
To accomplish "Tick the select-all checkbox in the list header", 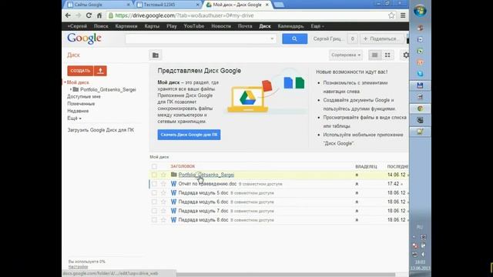I will coord(154,166).
